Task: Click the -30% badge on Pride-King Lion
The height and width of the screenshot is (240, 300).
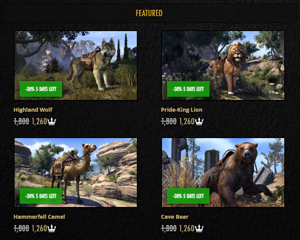Action: [188, 89]
